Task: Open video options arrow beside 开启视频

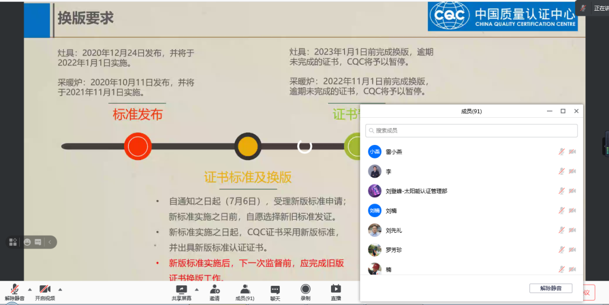Action: coord(60,289)
